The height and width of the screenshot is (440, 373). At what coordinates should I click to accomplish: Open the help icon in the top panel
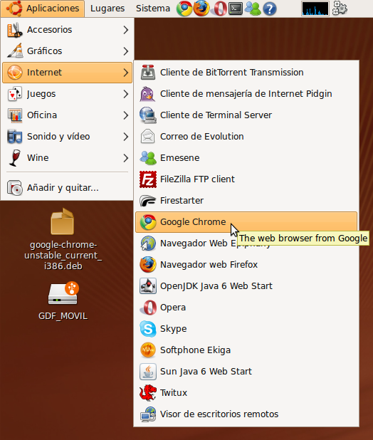[x=270, y=9]
